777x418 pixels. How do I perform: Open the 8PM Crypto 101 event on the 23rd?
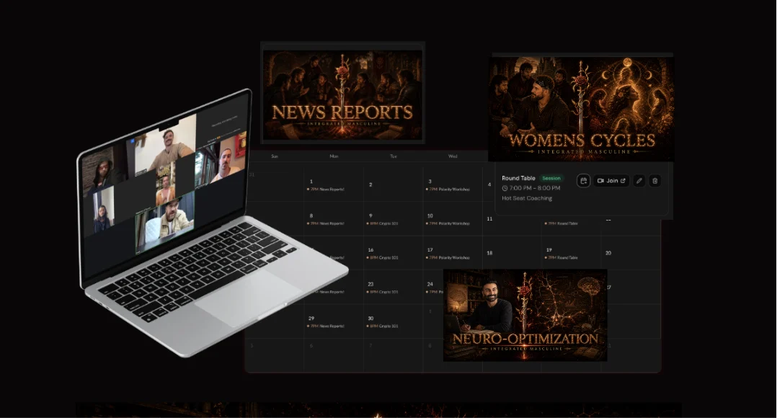click(x=383, y=292)
